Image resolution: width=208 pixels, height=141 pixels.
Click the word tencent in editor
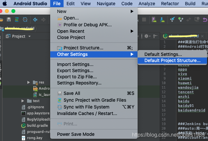coord(186,92)
